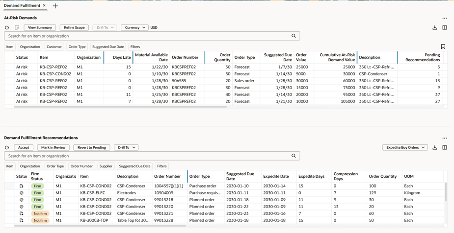The image size is (454, 233).
Task: Click the At-Risk Demands horizontal scrollbar
Action: tap(120, 107)
